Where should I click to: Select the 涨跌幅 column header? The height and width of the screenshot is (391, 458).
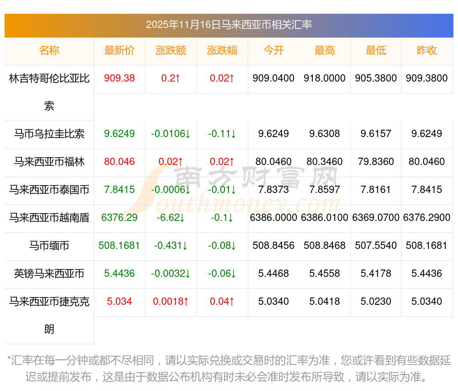coord(222,50)
